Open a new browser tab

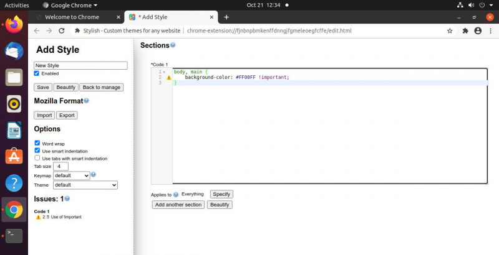point(226,17)
